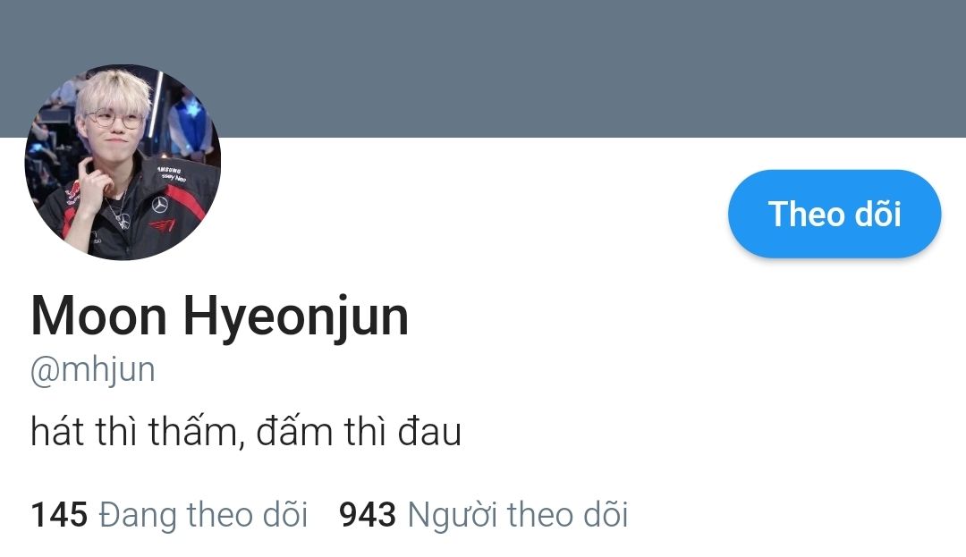Open the 145 Đang theo dõi list
966x557 pixels.
[x=169, y=515]
